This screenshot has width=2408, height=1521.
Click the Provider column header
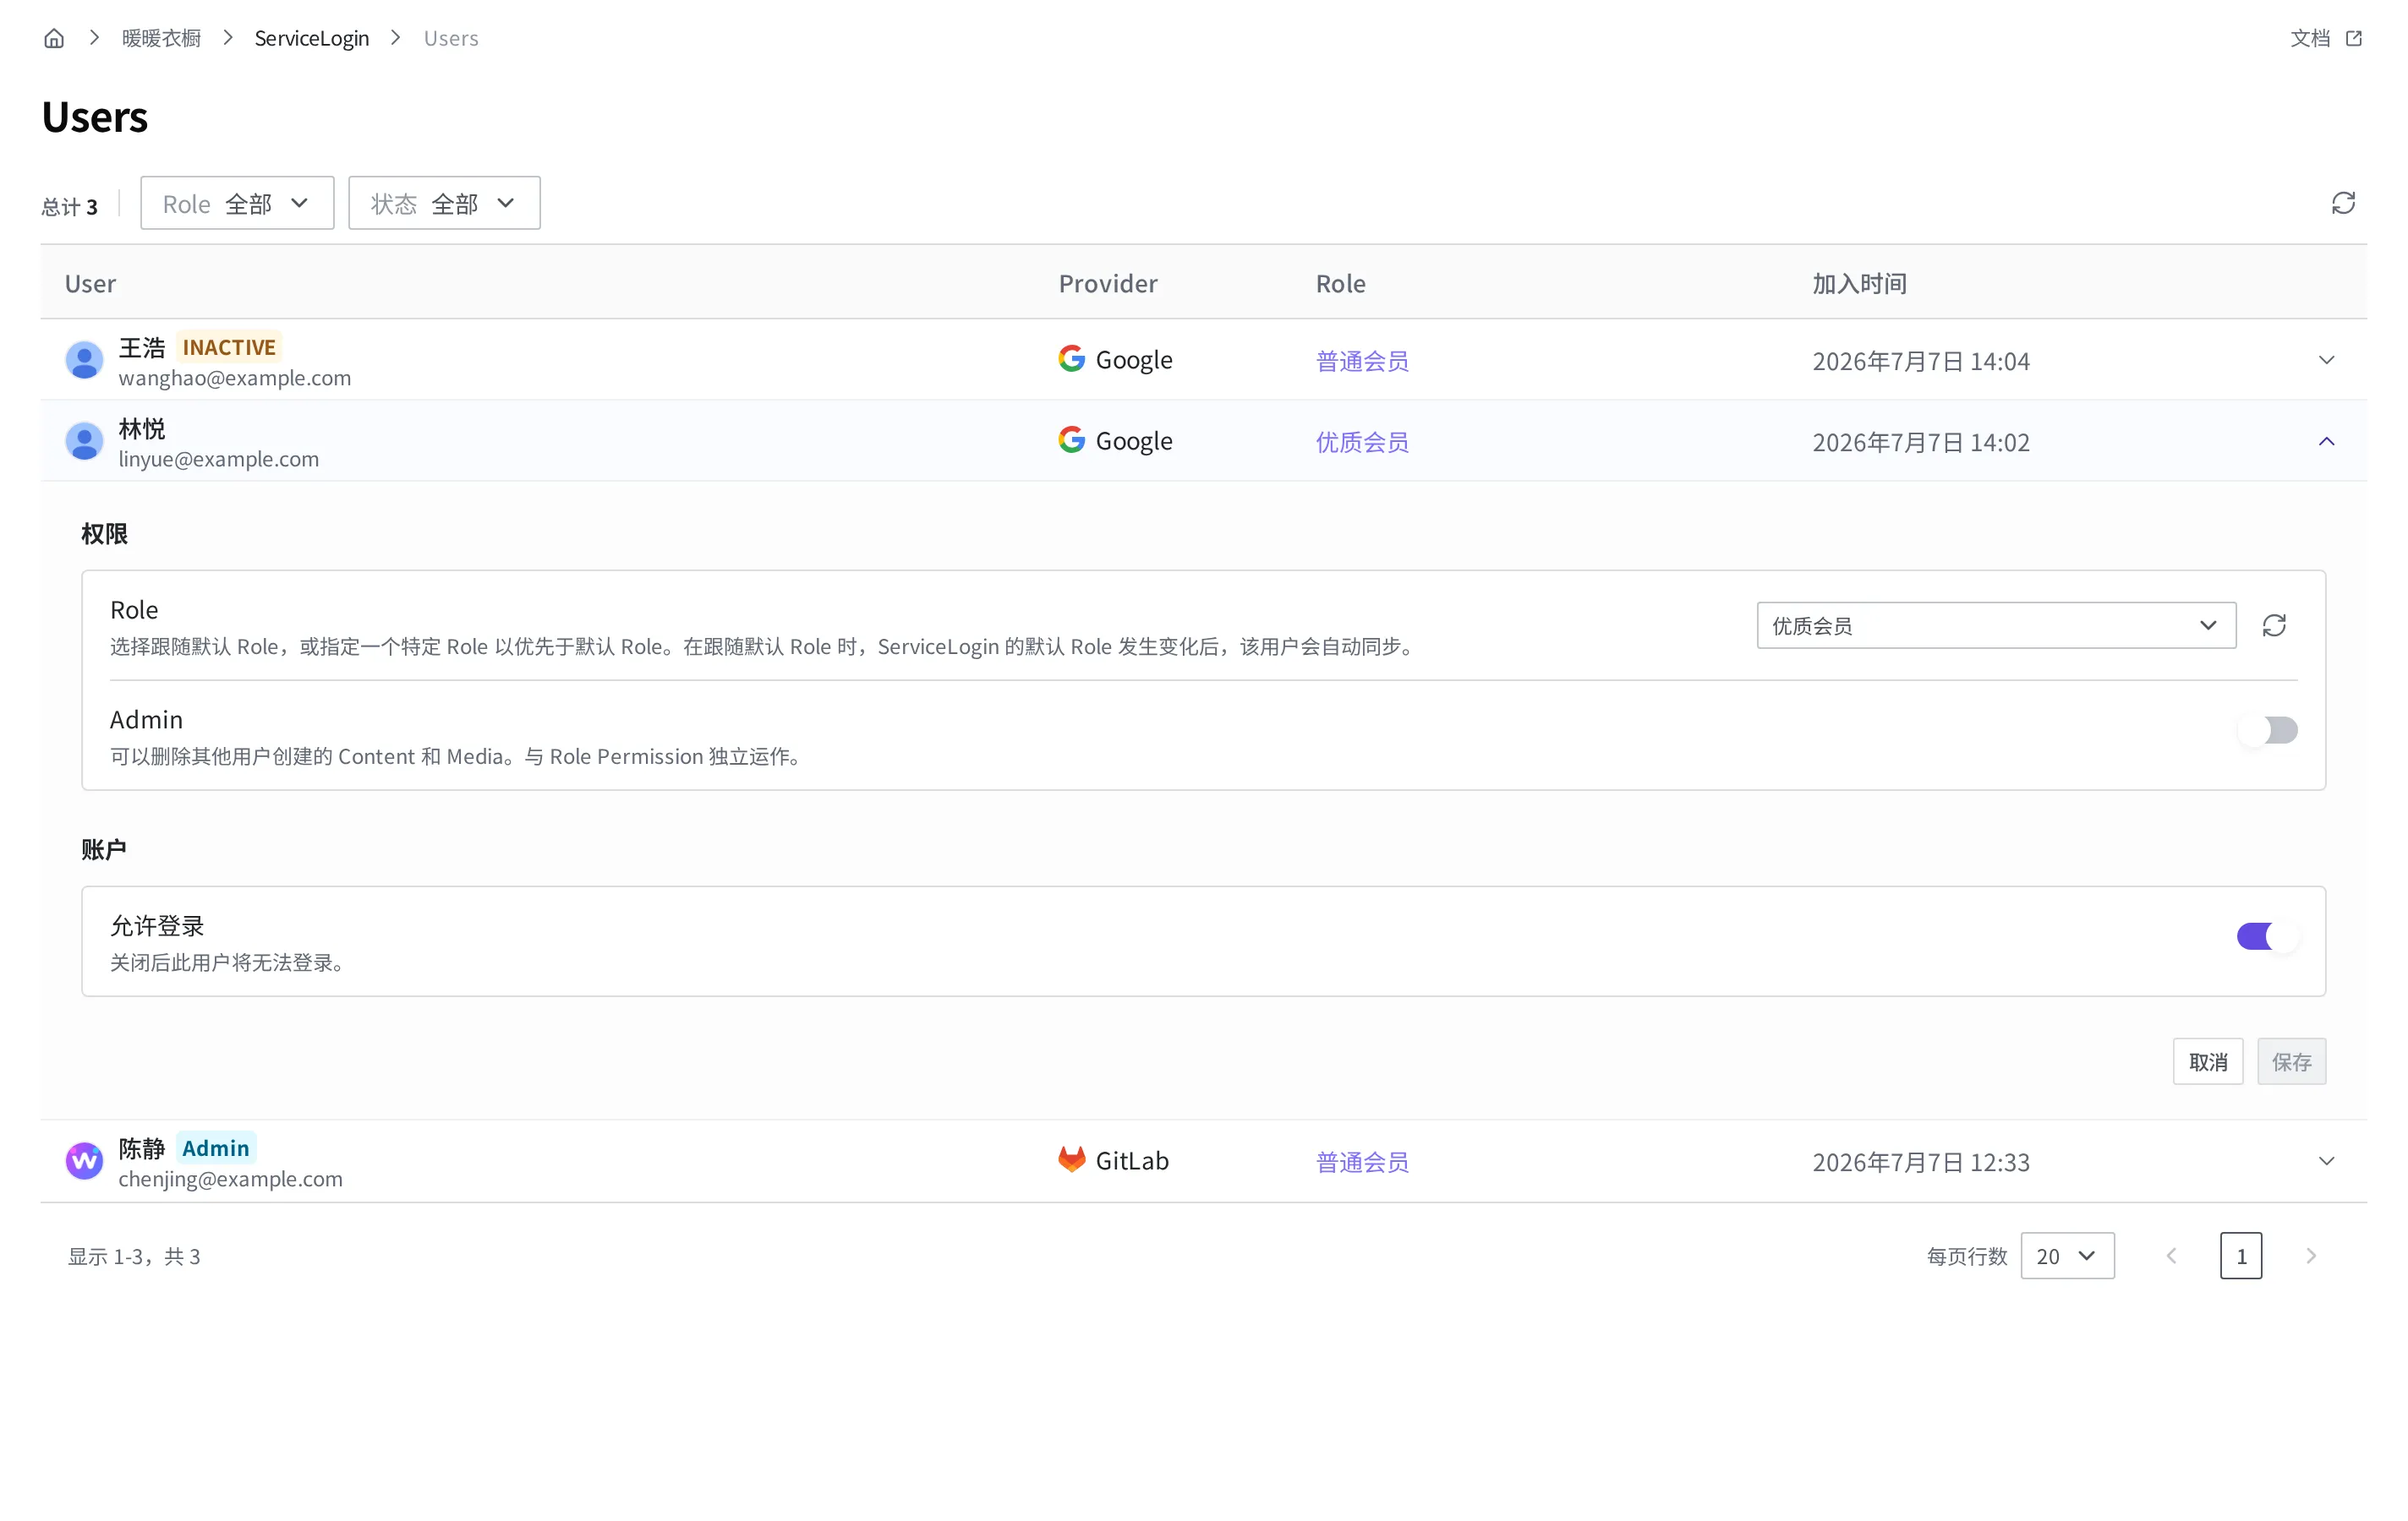click(1107, 283)
